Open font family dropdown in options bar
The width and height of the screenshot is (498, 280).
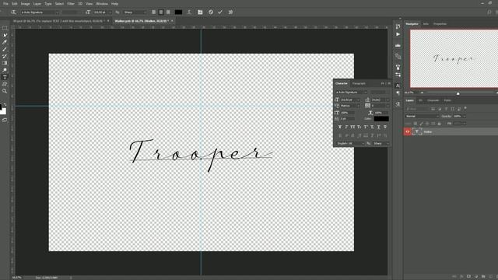click(x=58, y=12)
